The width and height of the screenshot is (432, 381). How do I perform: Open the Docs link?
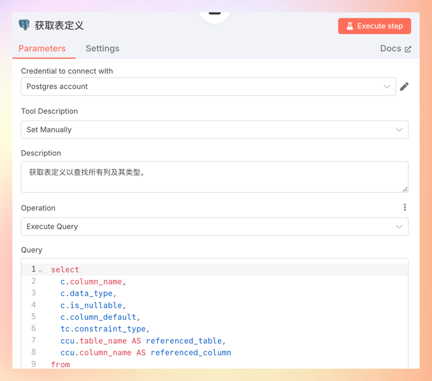click(x=395, y=49)
